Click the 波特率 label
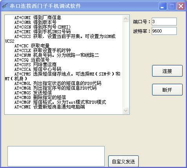The image size is (187, 168). (x=142, y=31)
